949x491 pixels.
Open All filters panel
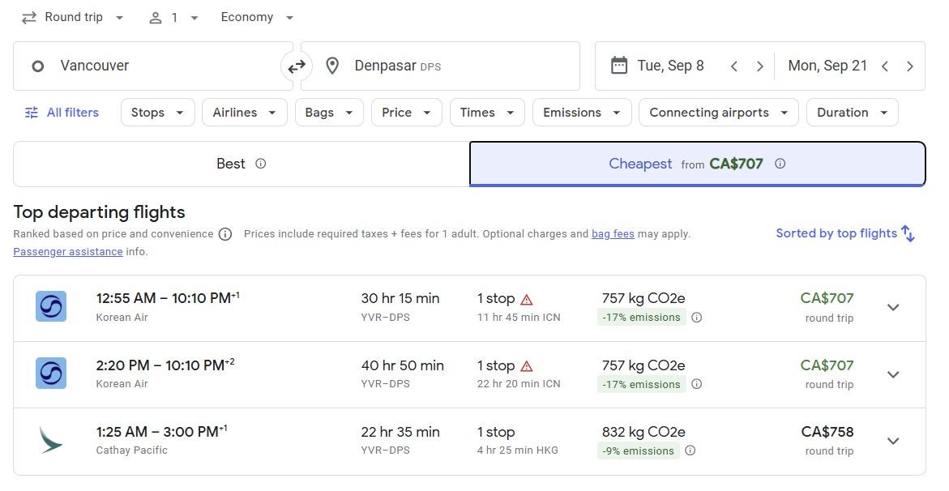tap(62, 113)
